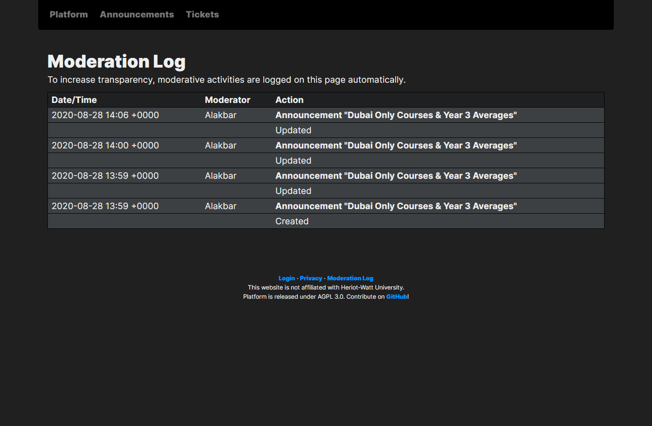Click the Heriot-Watt University disclaimer text
Screen dimensions: 652x426
click(326, 287)
